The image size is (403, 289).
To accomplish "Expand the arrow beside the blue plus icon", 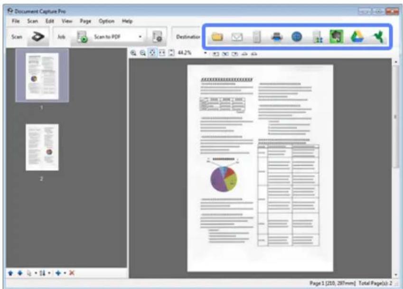I will point(65,273).
